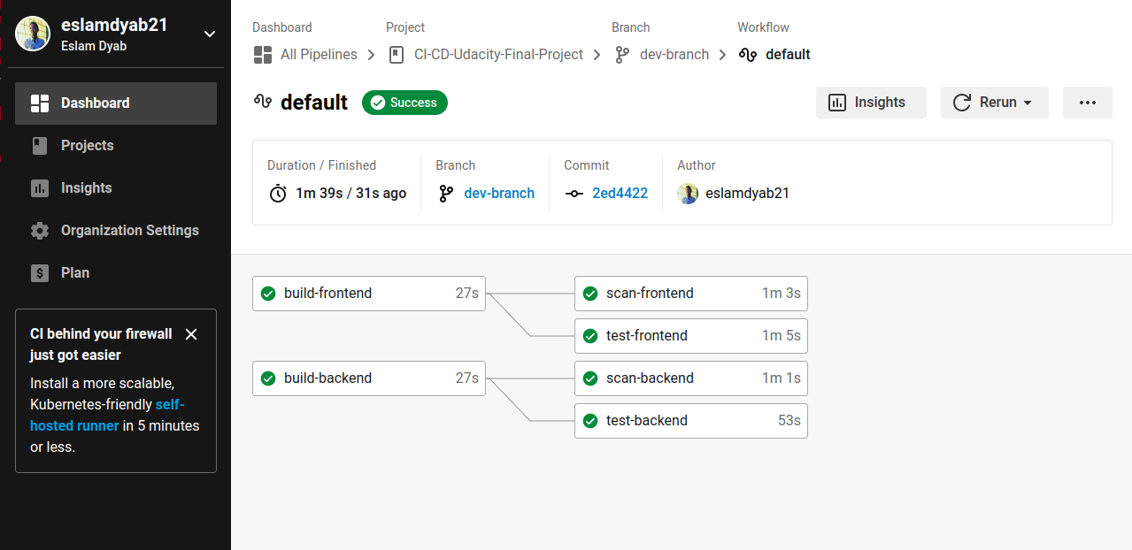Open the more actions ellipsis menu

tap(1088, 103)
